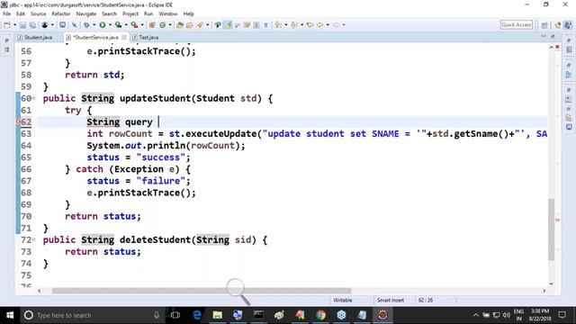Screen dimensions: 576x324
Task: Open the Source menu
Action: pos(38,13)
